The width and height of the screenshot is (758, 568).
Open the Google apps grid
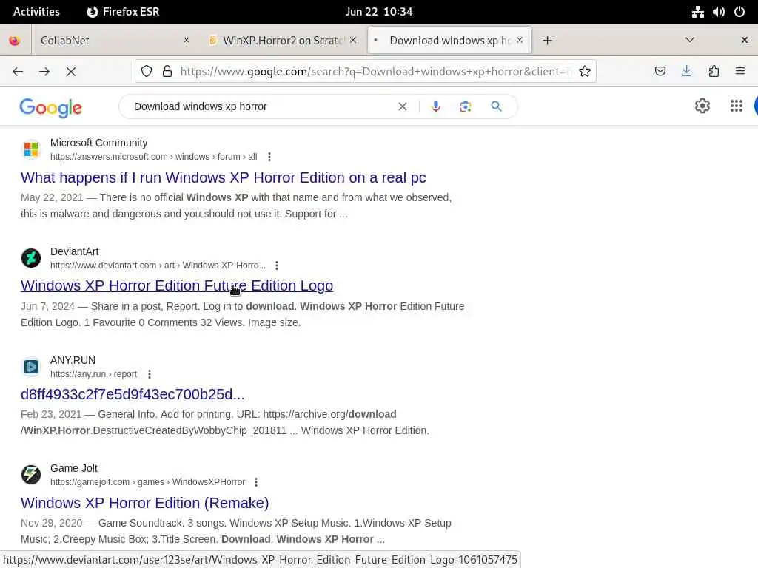(737, 106)
